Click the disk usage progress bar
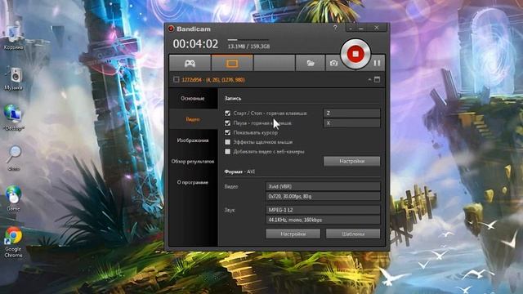The width and height of the screenshot is (523, 294). 248,40
